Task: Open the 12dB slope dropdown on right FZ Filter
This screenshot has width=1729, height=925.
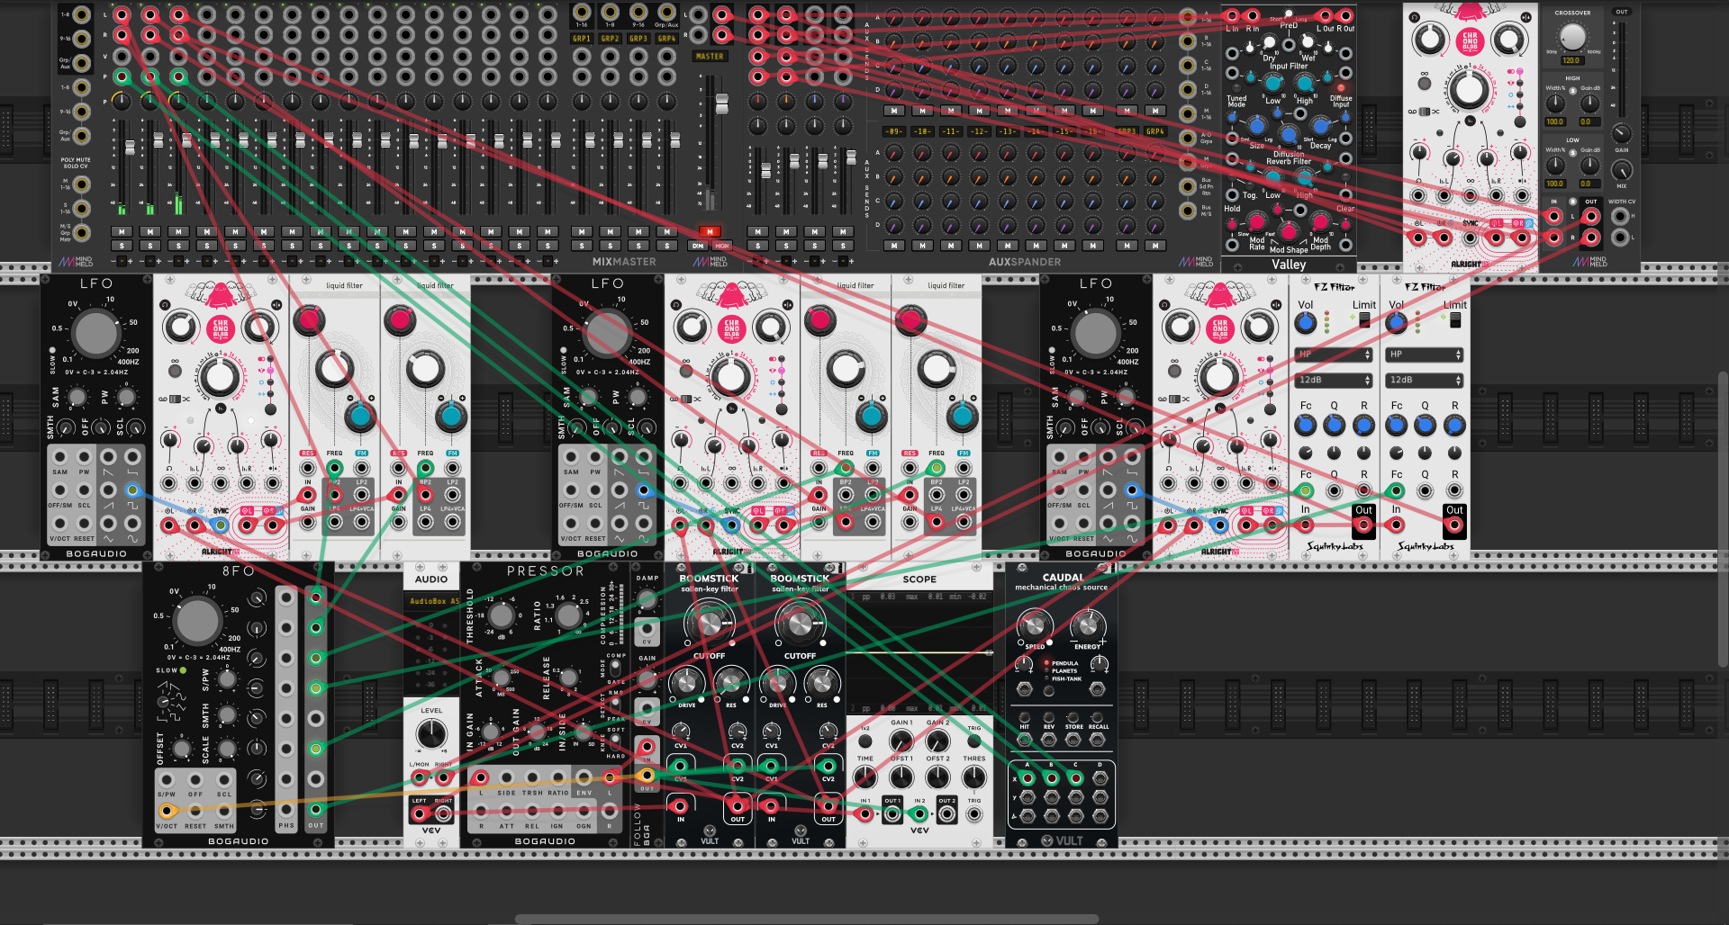Action: click(x=1425, y=380)
